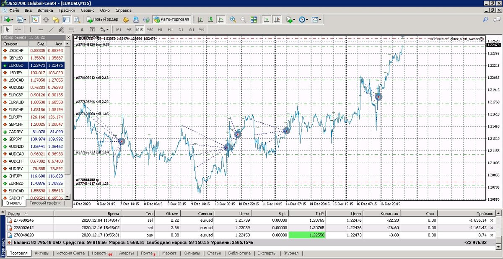Image resolution: width=503 pixels, height=259 pixels.
Task: Zoom out of the chart
Action: click(x=244, y=19)
